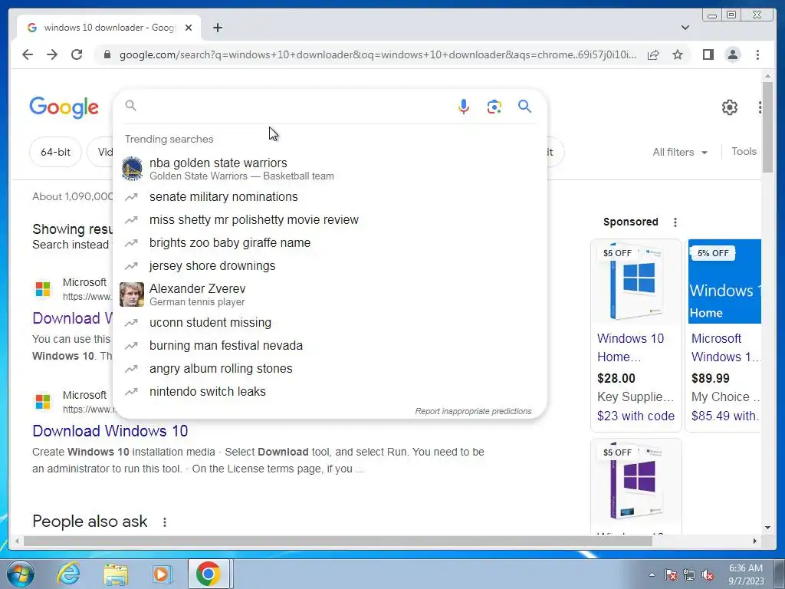Click the muted volume tray icon

click(x=708, y=574)
